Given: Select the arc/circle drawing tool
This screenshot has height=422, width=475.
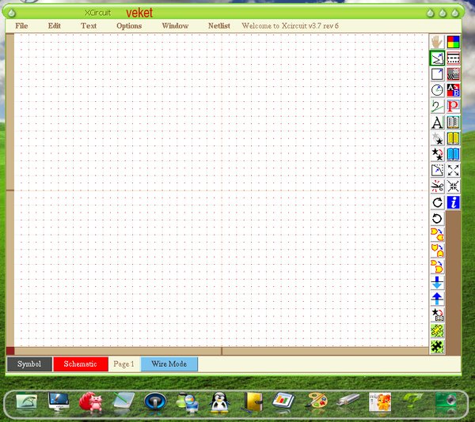Looking at the screenshot, I should [437, 90].
